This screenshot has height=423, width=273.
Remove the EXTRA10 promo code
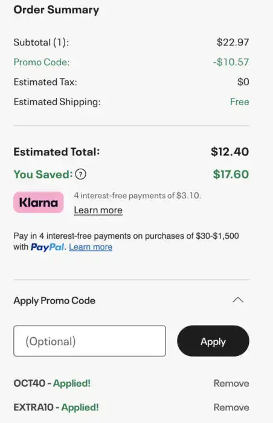tap(231, 407)
